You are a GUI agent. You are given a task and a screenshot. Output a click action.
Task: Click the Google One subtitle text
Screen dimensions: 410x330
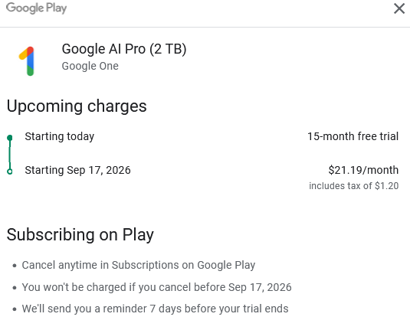[90, 66]
